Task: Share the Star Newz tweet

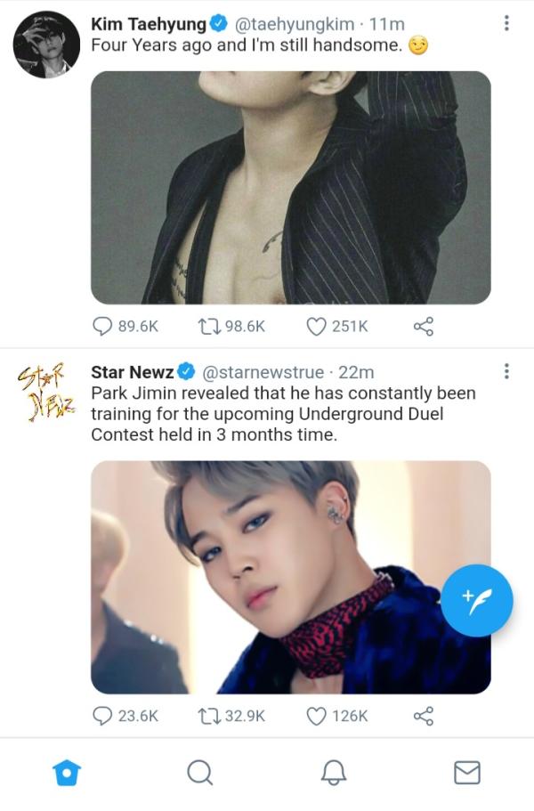Action: coord(423,716)
